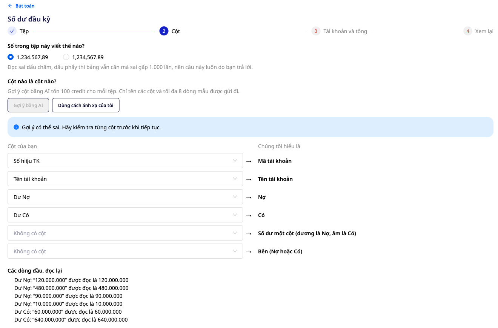Click the Chúng tôi hiểu là column header
Screen dimensions: 498x328
[x=279, y=146]
